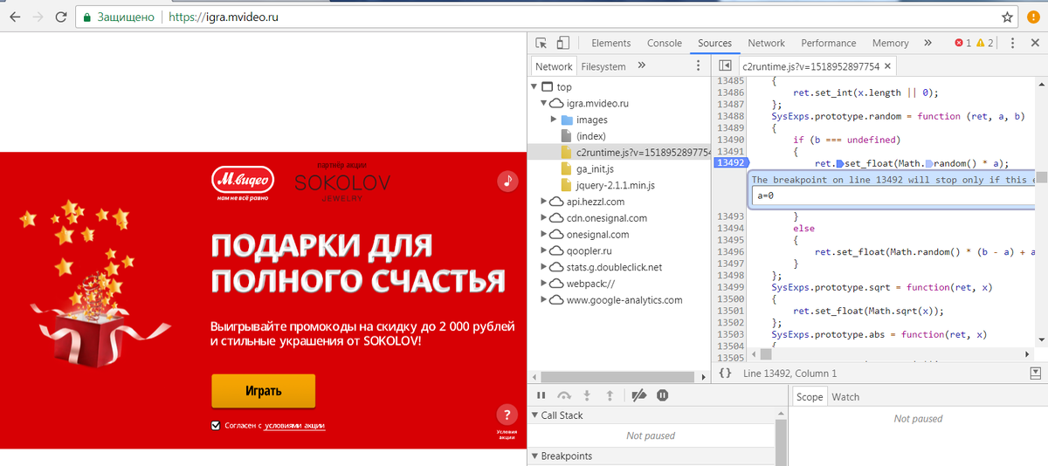Expand the images folder
The width and height of the screenshot is (1048, 466).
[555, 120]
